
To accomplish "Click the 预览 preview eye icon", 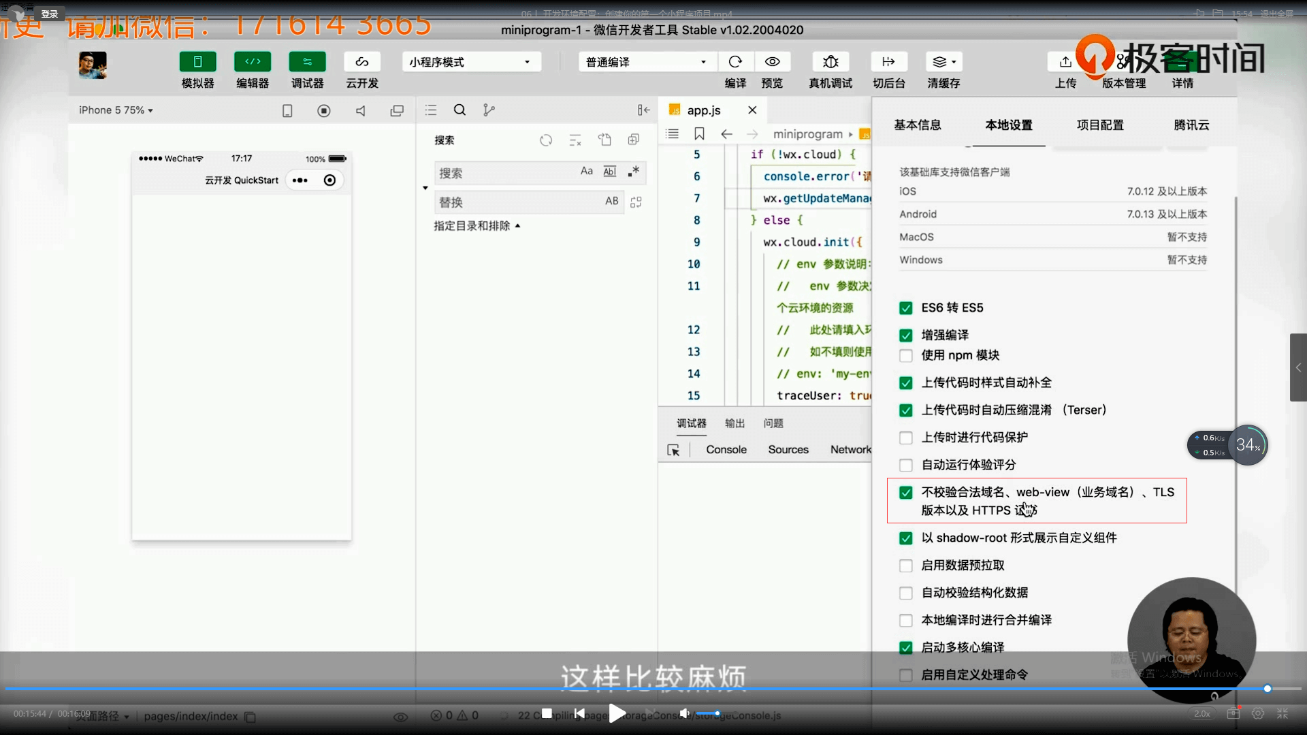I will 772,62.
